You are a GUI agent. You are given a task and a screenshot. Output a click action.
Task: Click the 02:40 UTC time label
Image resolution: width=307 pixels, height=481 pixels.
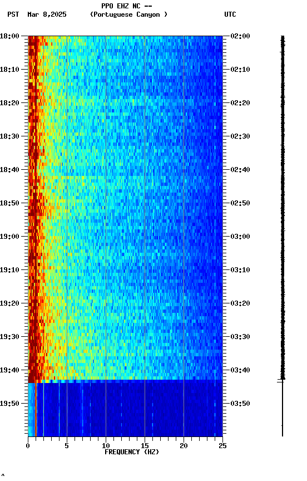pos(240,170)
